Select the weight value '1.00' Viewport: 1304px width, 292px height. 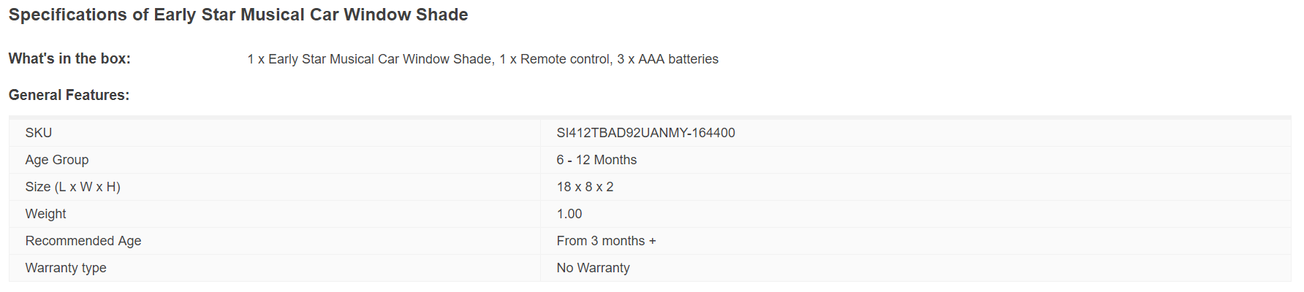pos(569,214)
